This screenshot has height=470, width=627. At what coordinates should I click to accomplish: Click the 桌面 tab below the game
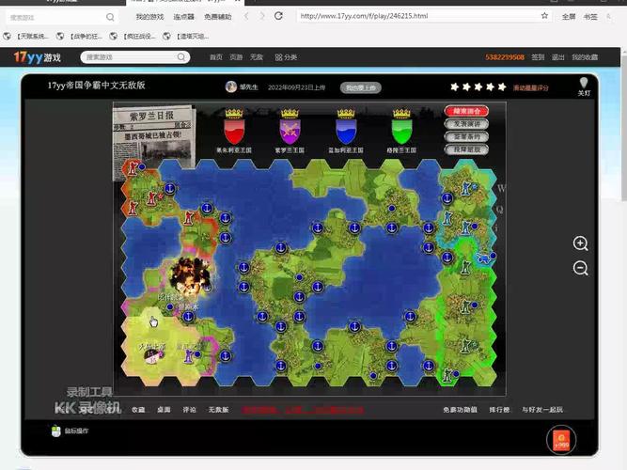coord(164,410)
